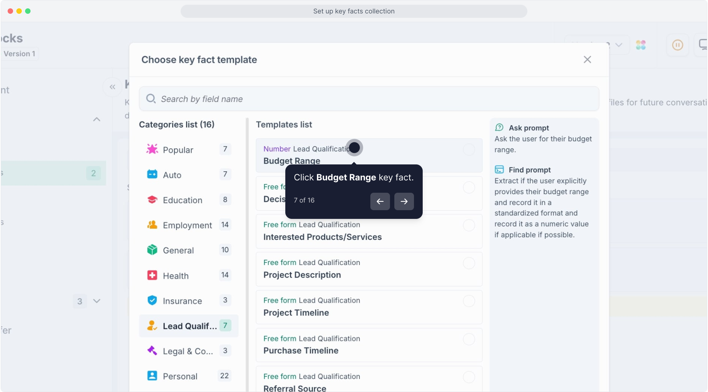The height and width of the screenshot is (392, 708).
Task: Click the Health category cross icon
Action: (152, 275)
